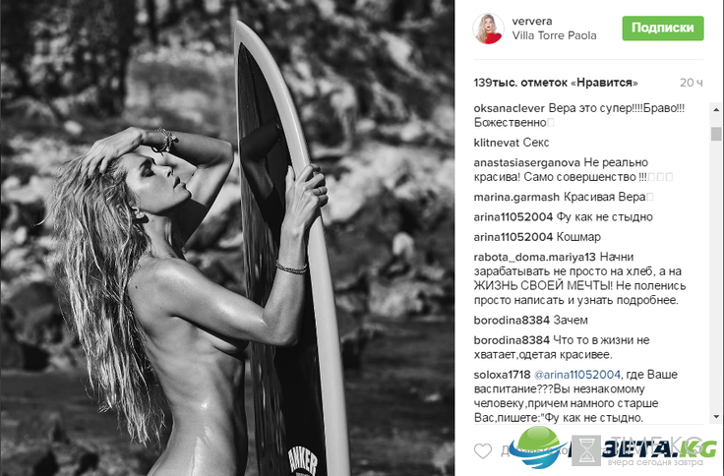Click the scrollbar up arrow in comments
The image size is (724, 476).
[716, 110]
